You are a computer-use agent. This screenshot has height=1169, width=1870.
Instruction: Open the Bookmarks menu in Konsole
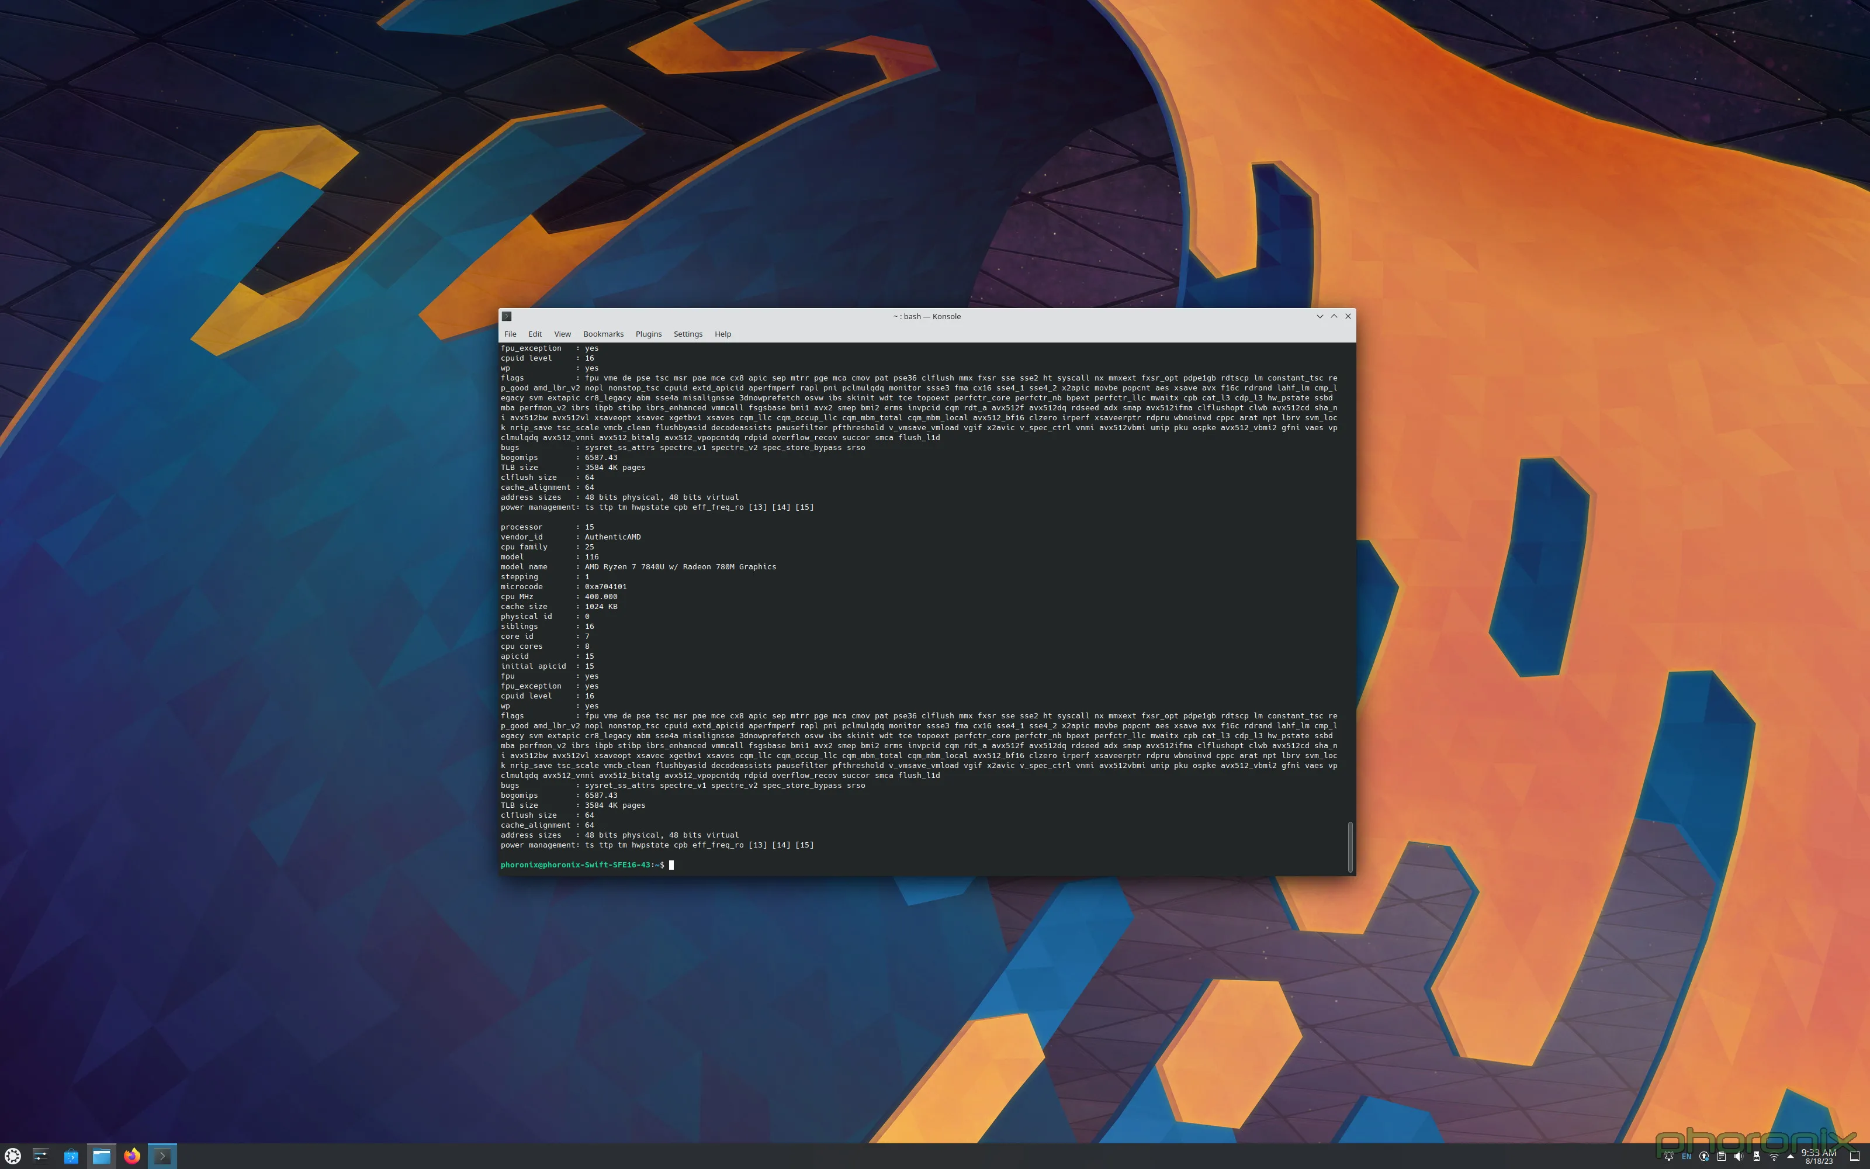pyautogui.click(x=604, y=333)
